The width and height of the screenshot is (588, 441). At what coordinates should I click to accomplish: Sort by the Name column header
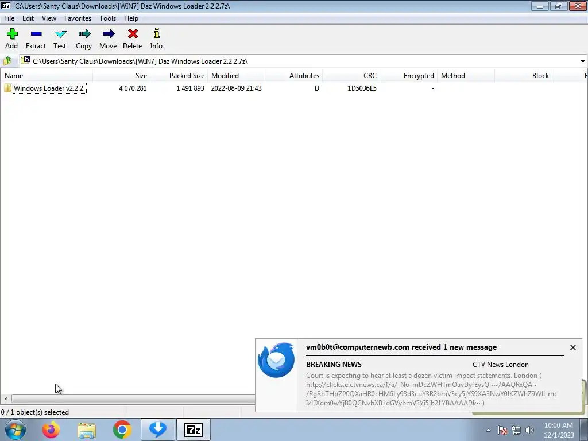[x=47, y=75]
